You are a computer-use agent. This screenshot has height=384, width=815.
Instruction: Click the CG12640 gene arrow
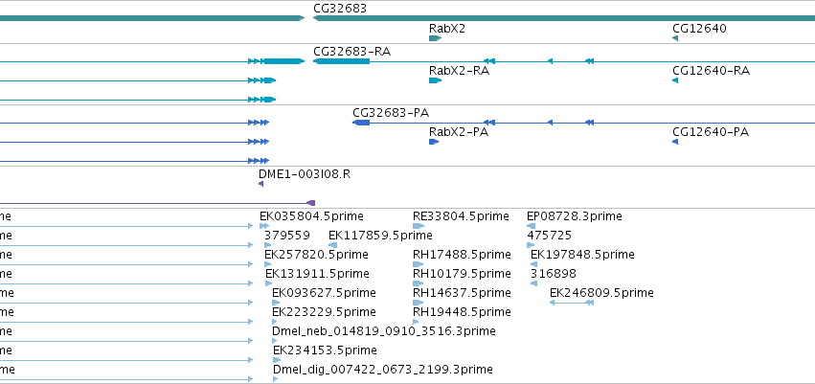[x=675, y=38]
